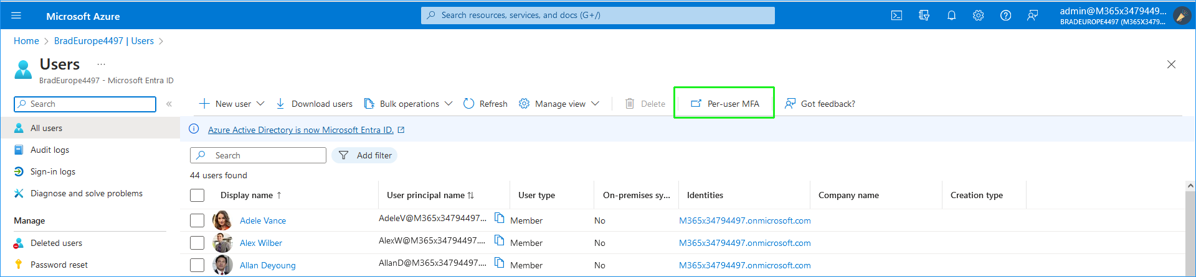Open Cloud Shell from top bar
The width and height of the screenshot is (1196, 277).
(x=896, y=16)
